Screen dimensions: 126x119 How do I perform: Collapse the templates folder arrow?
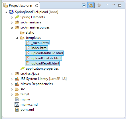17,38
